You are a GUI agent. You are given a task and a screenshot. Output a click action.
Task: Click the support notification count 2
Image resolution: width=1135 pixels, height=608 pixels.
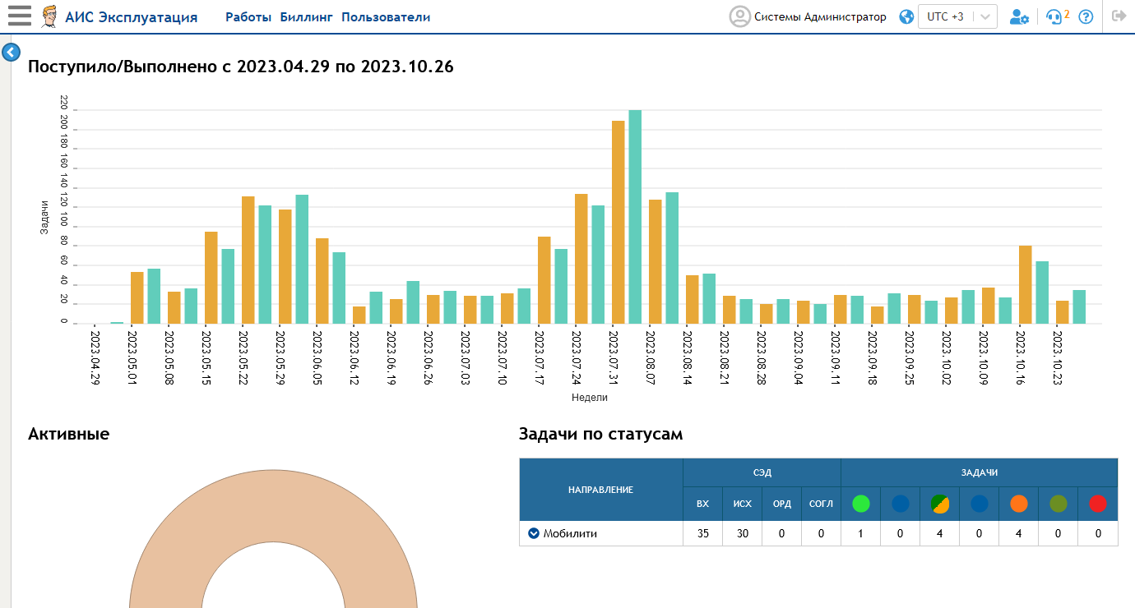[x=1067, y=13]
